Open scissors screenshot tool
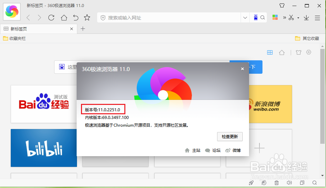326x188 pixels. click(291, 18)
